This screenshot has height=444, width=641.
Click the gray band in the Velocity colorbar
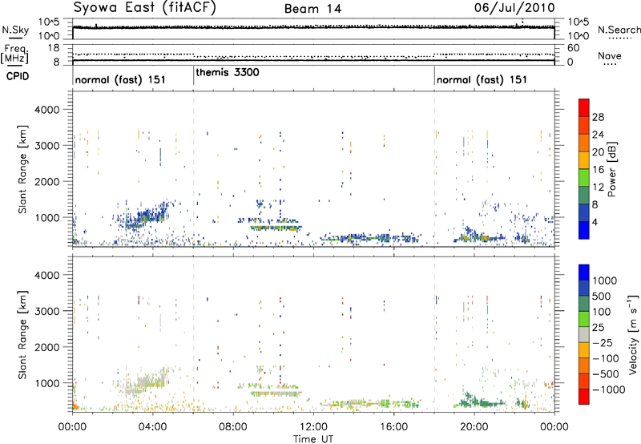click(x=584, y=334)
